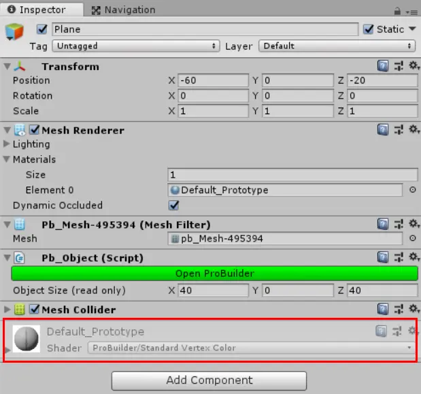Open Mesh Filter help reference icon
Screen dimensions: 421x394
pos(383,225)
